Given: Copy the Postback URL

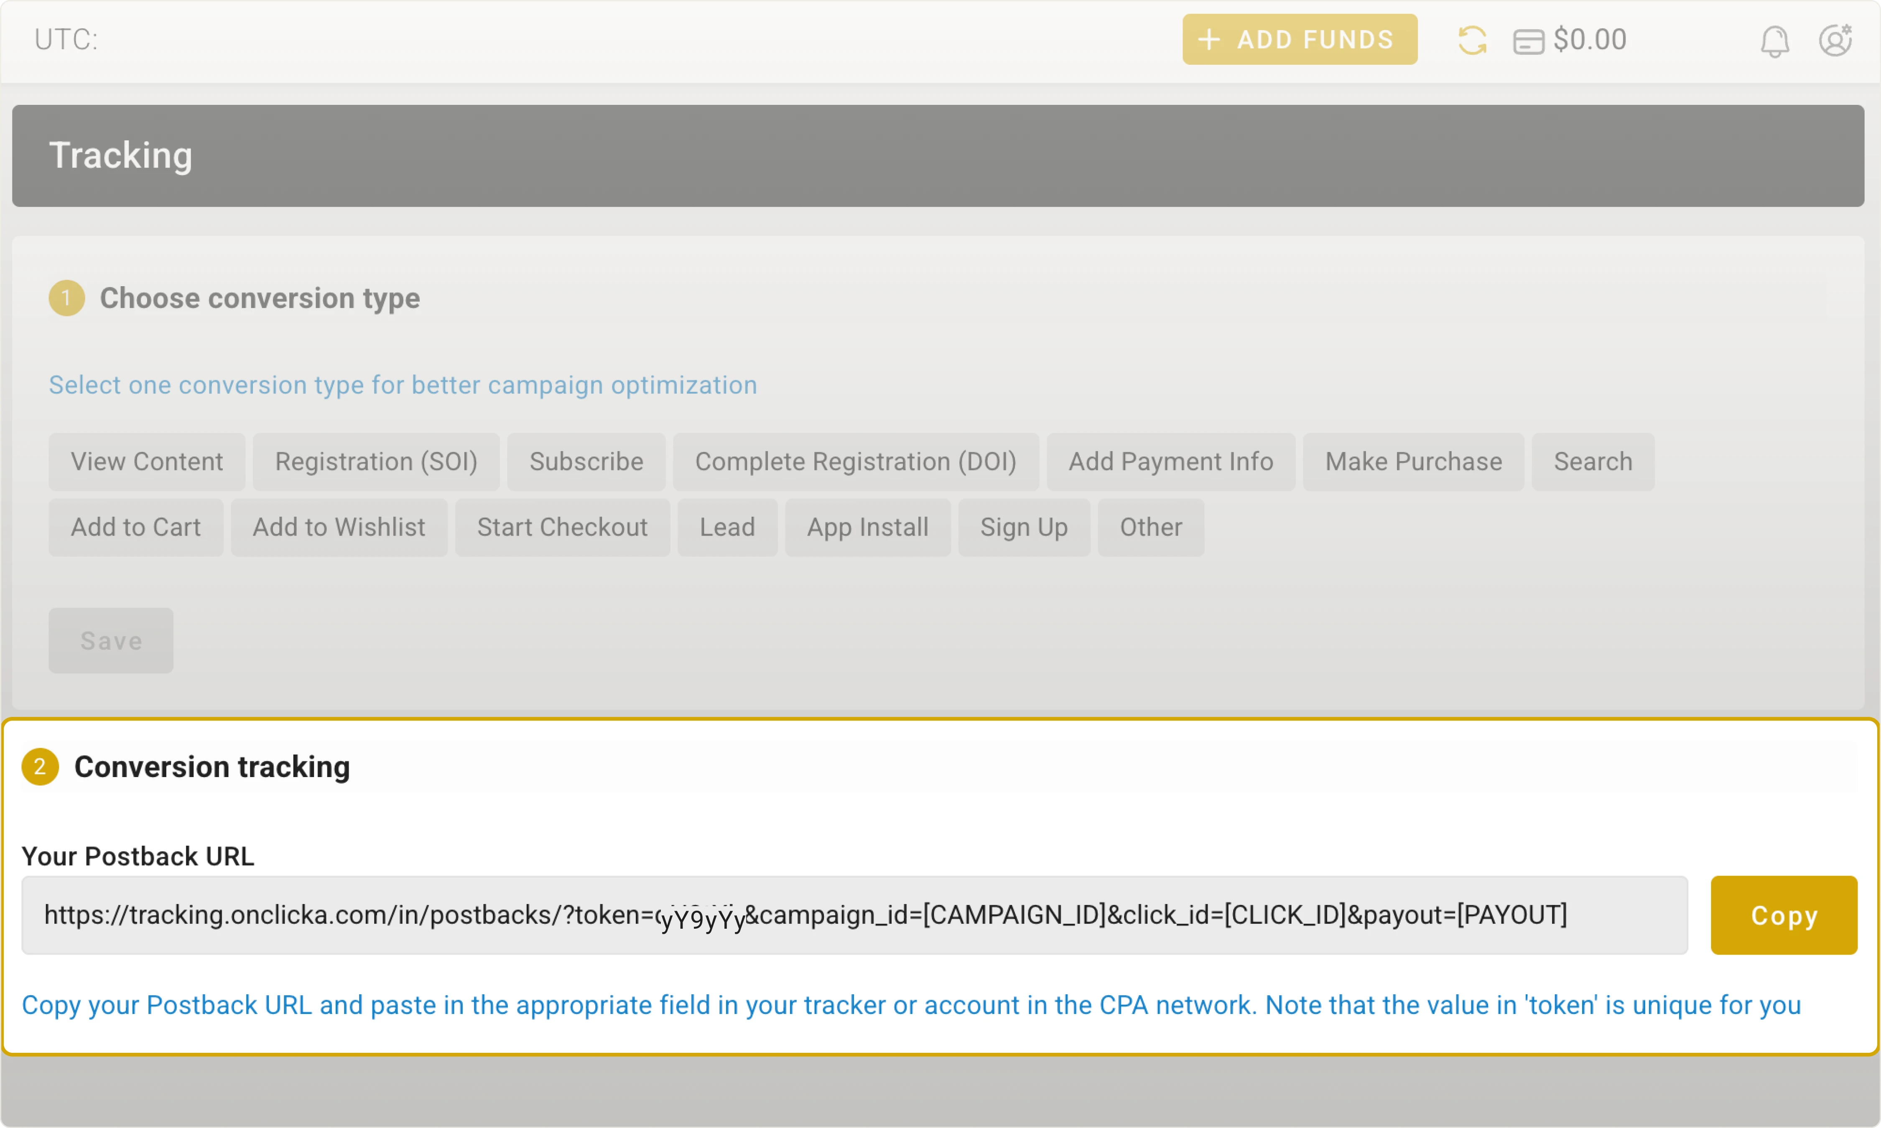Looking at the screenshot, I should [1784, 915].
